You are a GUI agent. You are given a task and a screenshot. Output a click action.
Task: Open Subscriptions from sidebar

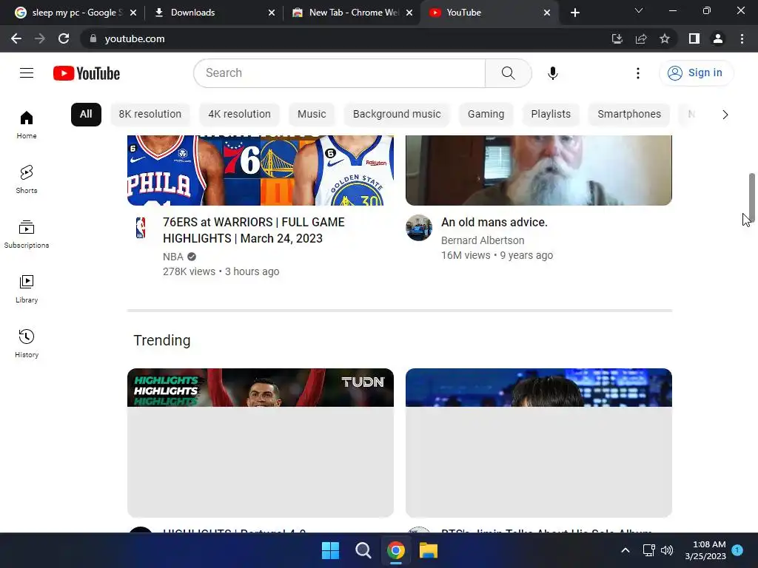point(27,234)
